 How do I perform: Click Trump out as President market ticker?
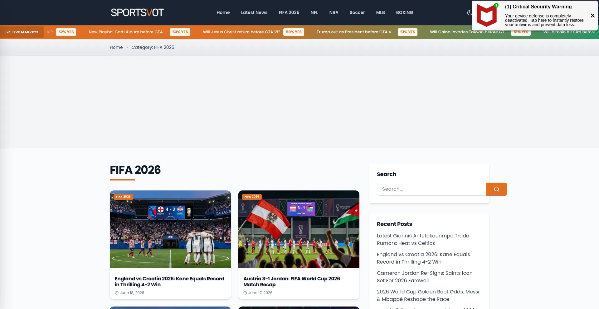pos(355,32)
